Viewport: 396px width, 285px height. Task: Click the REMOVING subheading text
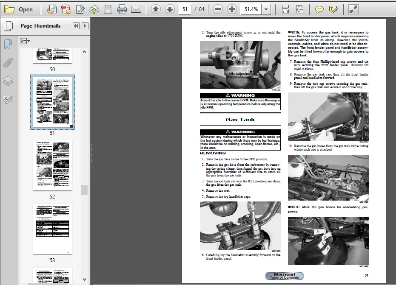pyautogui.click(x=213, y=153)
